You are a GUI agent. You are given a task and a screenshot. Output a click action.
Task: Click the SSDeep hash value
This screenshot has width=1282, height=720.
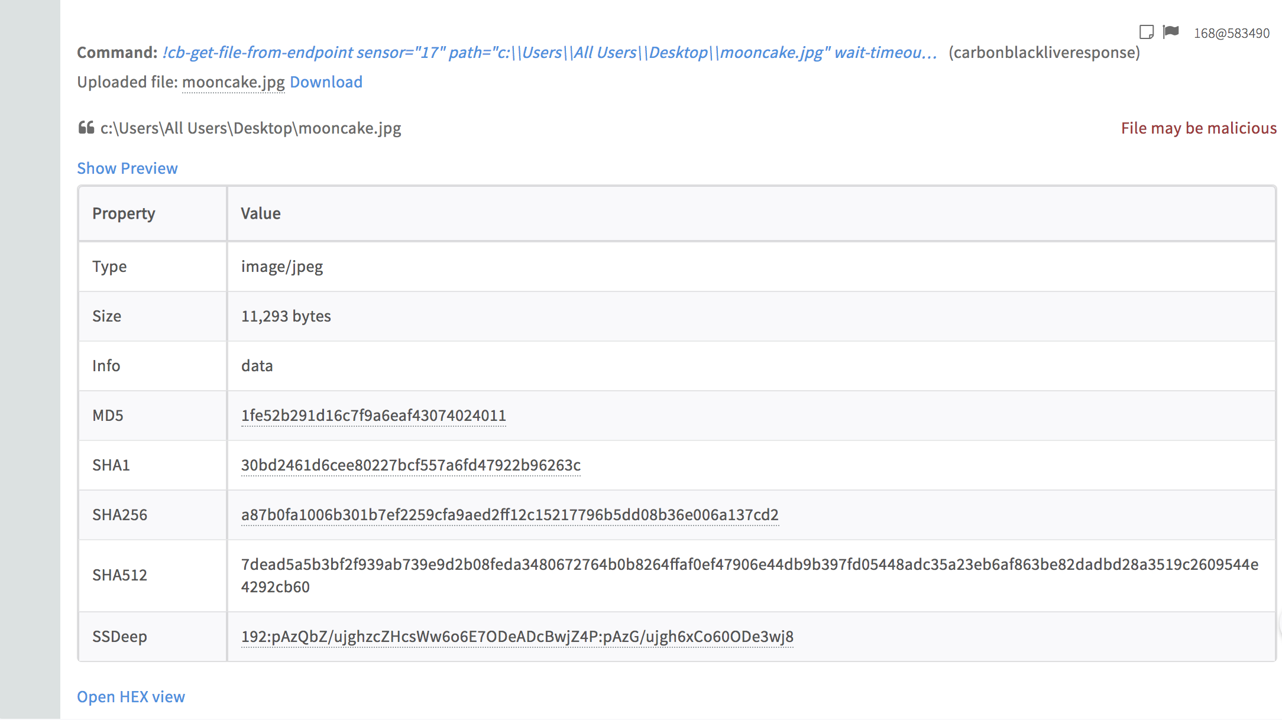(517, 637)
